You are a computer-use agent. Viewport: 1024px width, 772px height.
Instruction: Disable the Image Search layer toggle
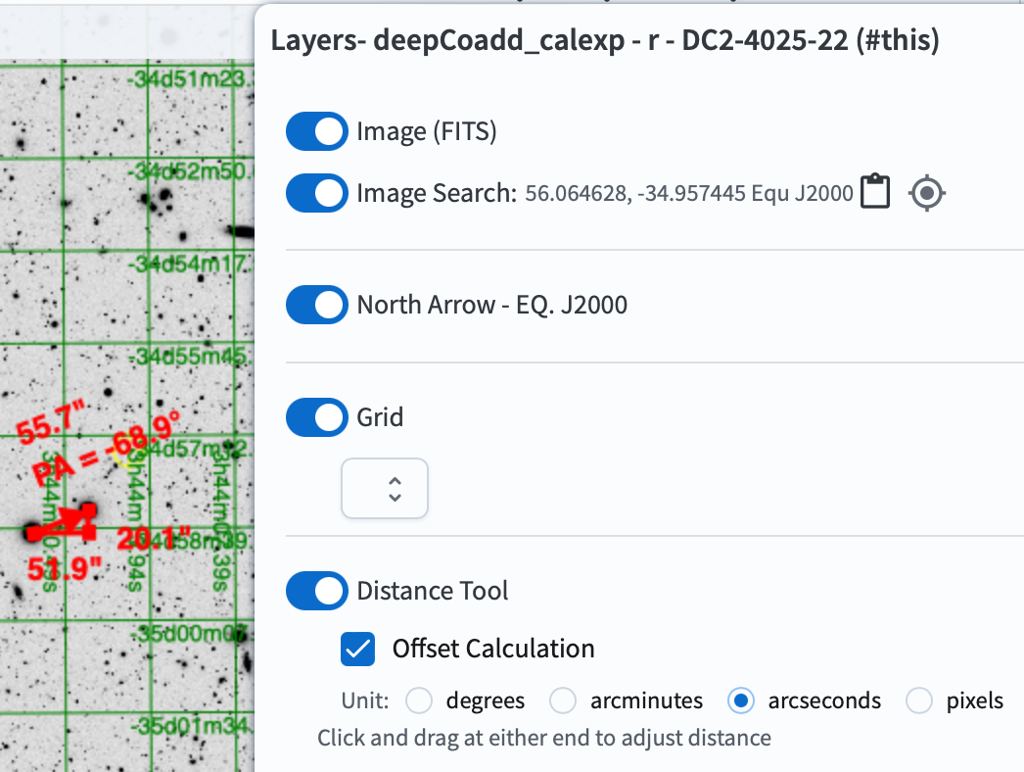click(316, 193)
